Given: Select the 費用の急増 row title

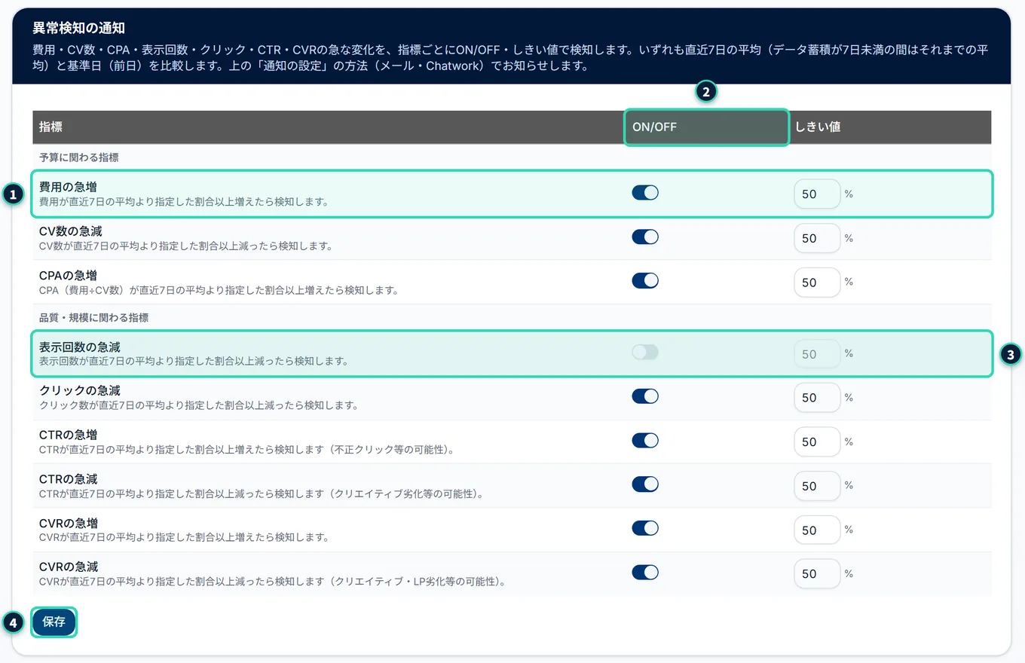Looking at the screenshot, I should tap(68, 187).
